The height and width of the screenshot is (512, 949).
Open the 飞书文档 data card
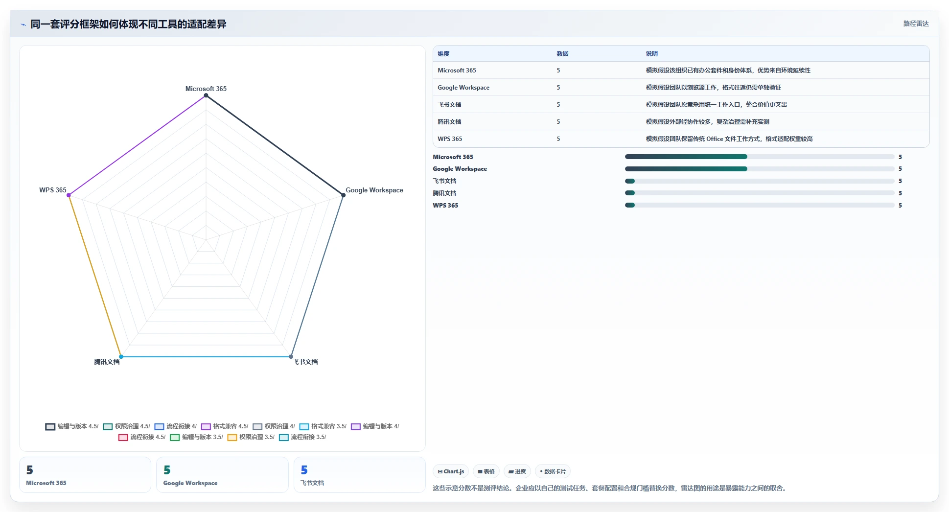360,475
